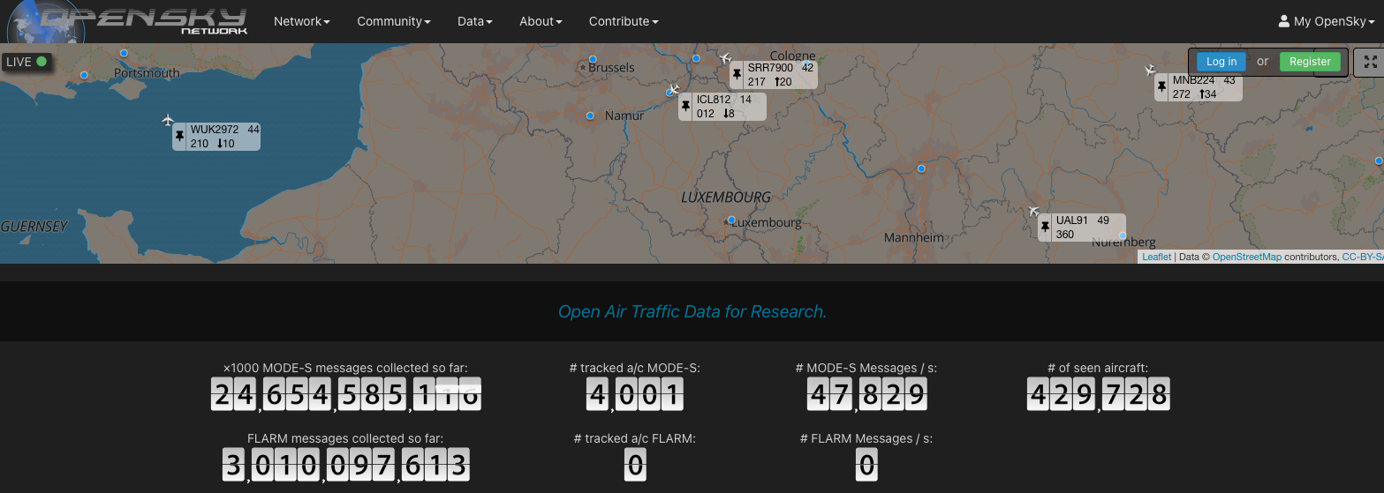Toggle the LIVE indicator on the map
Image resolution: width=1384 pixels, height=493 pixels.
coord(26,62)
